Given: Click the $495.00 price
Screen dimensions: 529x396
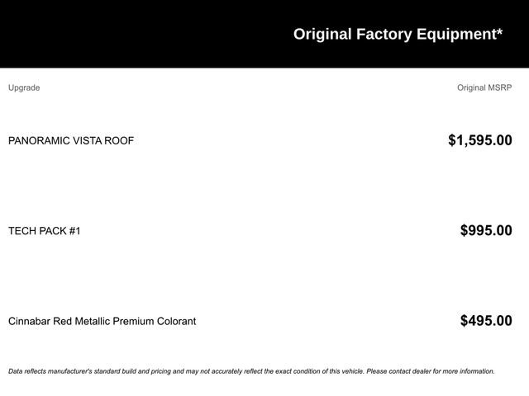Looking at the screenshot, I should pos(486,321).
